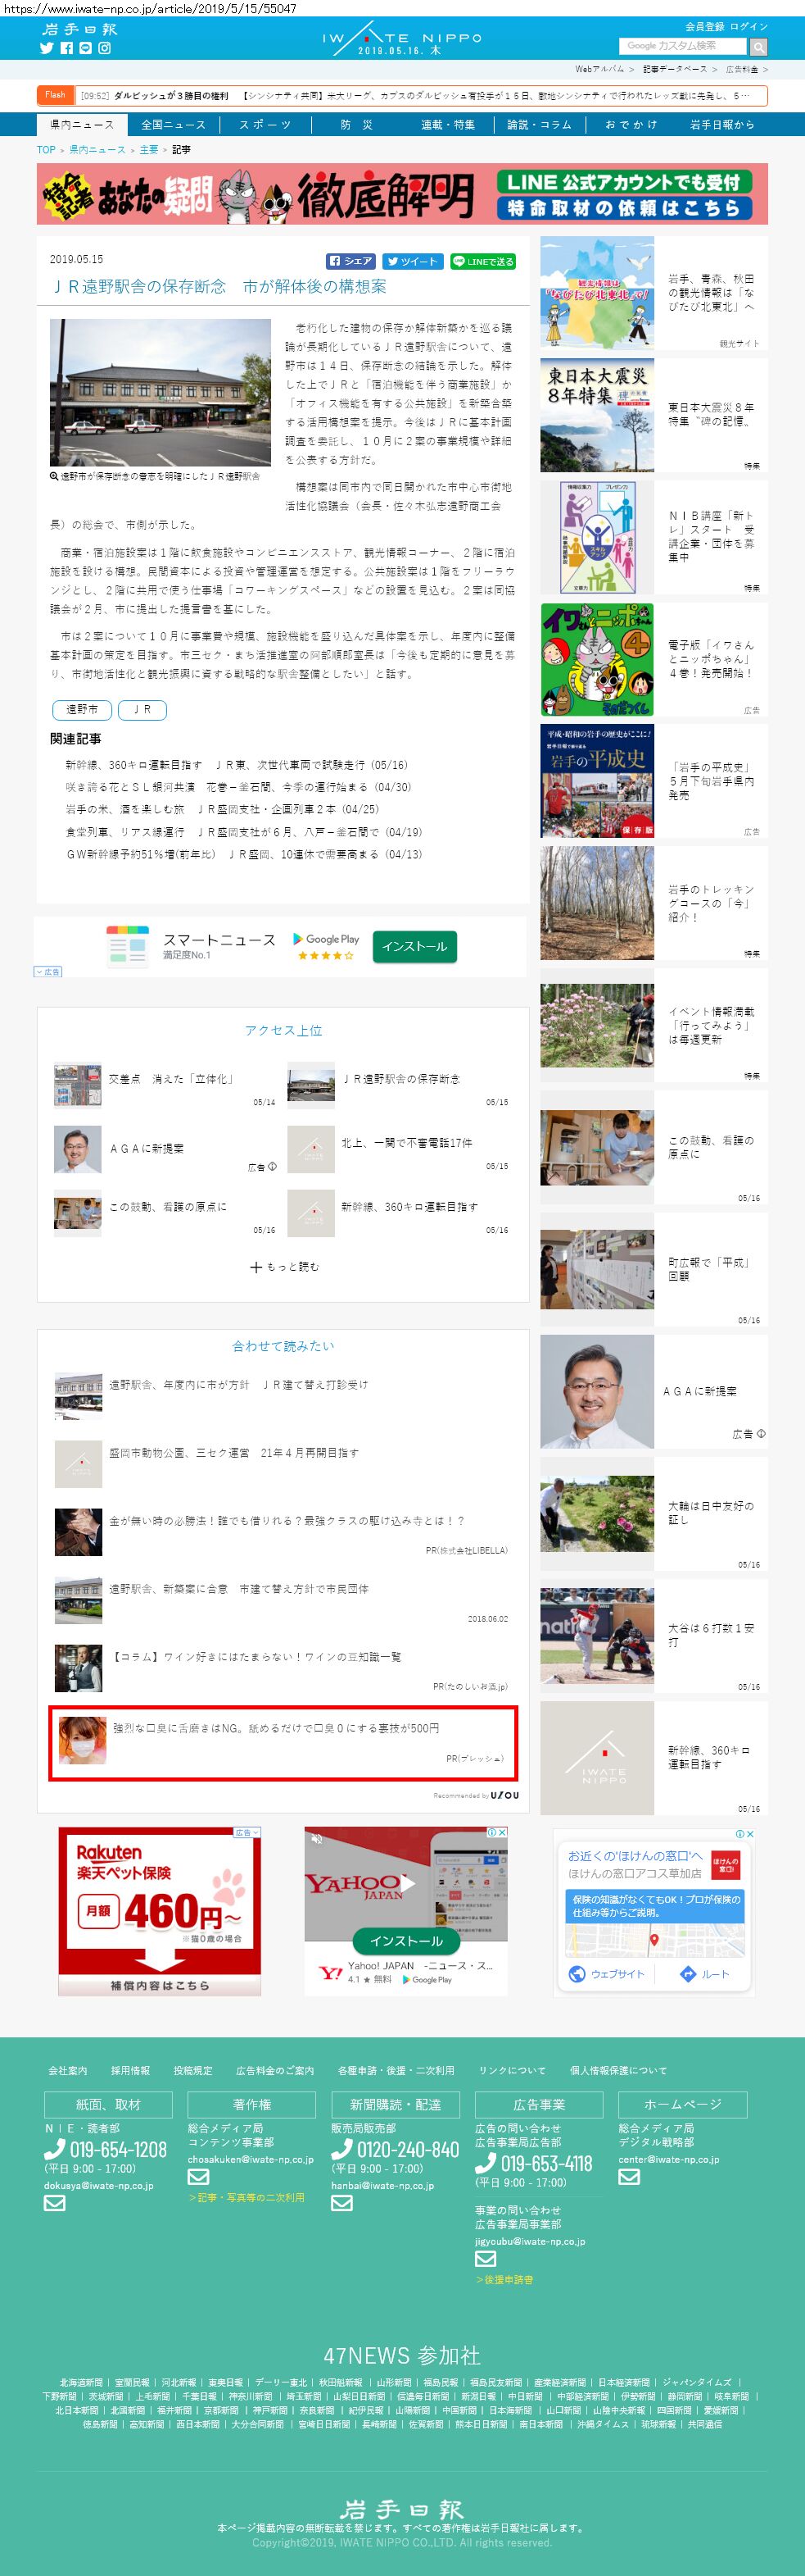Expand もっと読む in access ranking
805x2576 pixels.
(283, 1267)
